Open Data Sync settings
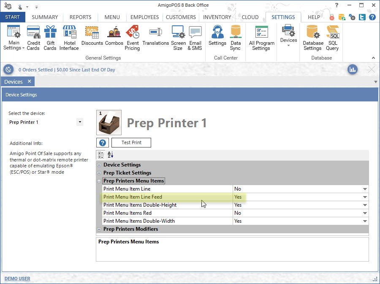380x284 pixels. click(236, 38)
